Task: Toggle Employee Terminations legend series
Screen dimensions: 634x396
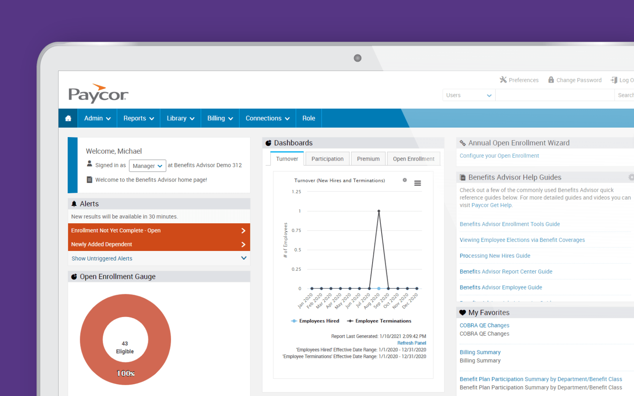Action: (x=379, y=321)
